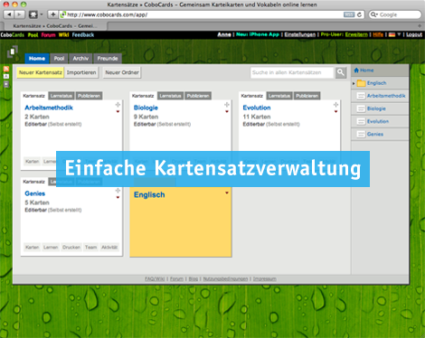Click the move handle on Biologie card
This screenshot has height=338, width=425.
point(227,105)
